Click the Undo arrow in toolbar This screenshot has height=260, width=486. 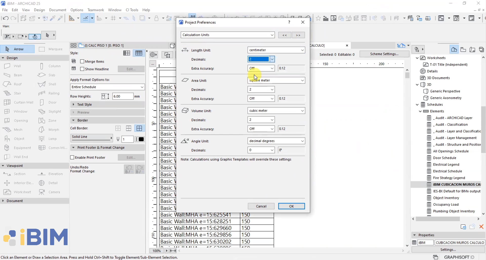[6, 18]
